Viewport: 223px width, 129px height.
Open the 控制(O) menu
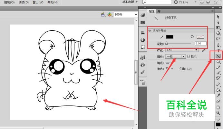(x=9, y=2)
